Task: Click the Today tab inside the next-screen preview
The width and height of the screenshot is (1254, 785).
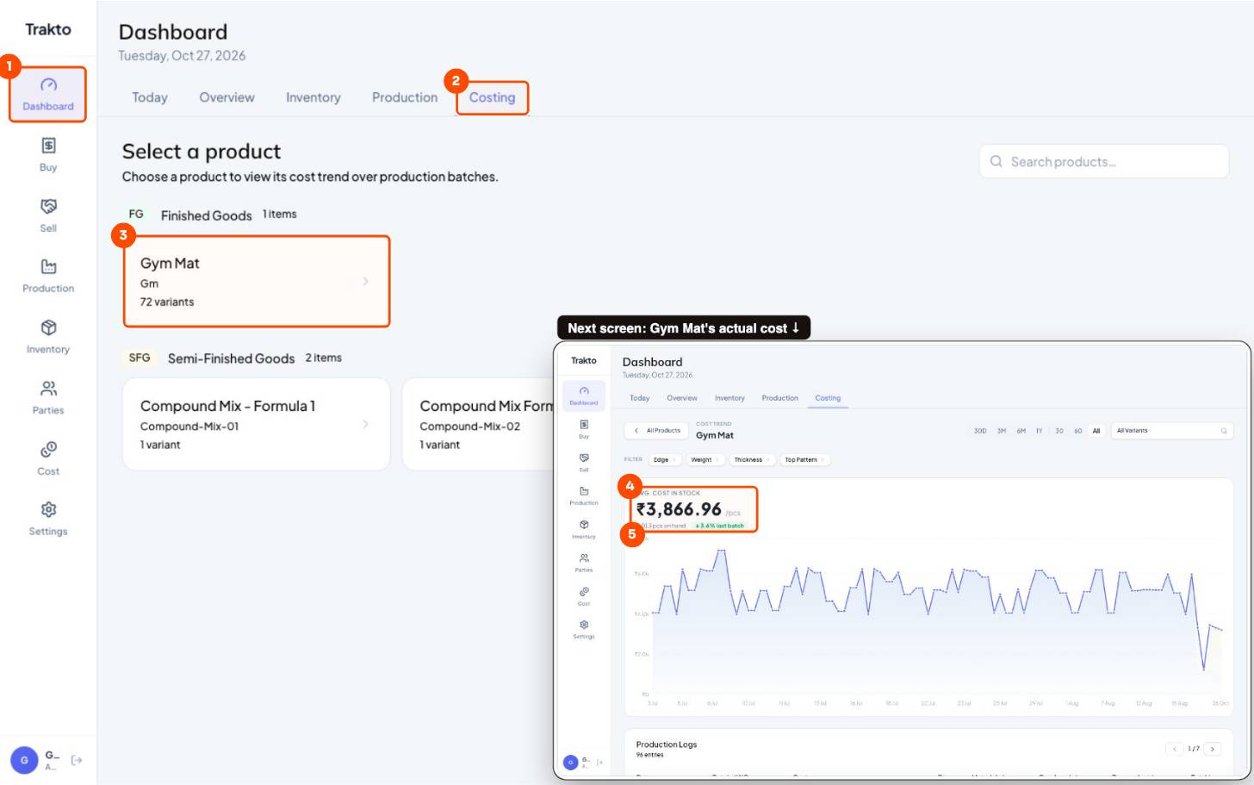Action: (x=640, y=398)
